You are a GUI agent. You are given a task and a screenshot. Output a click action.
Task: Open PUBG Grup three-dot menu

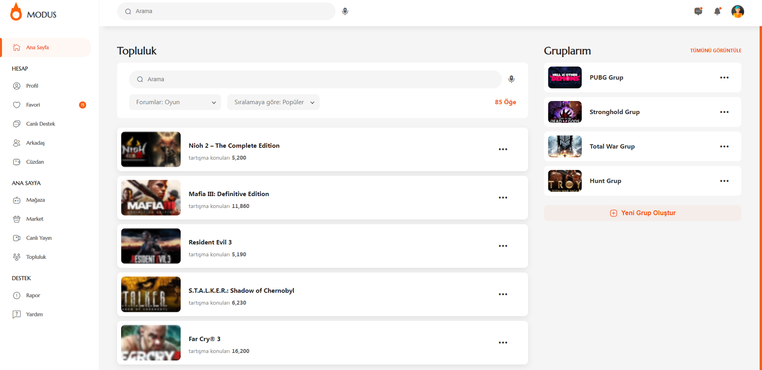pos(724,78)
